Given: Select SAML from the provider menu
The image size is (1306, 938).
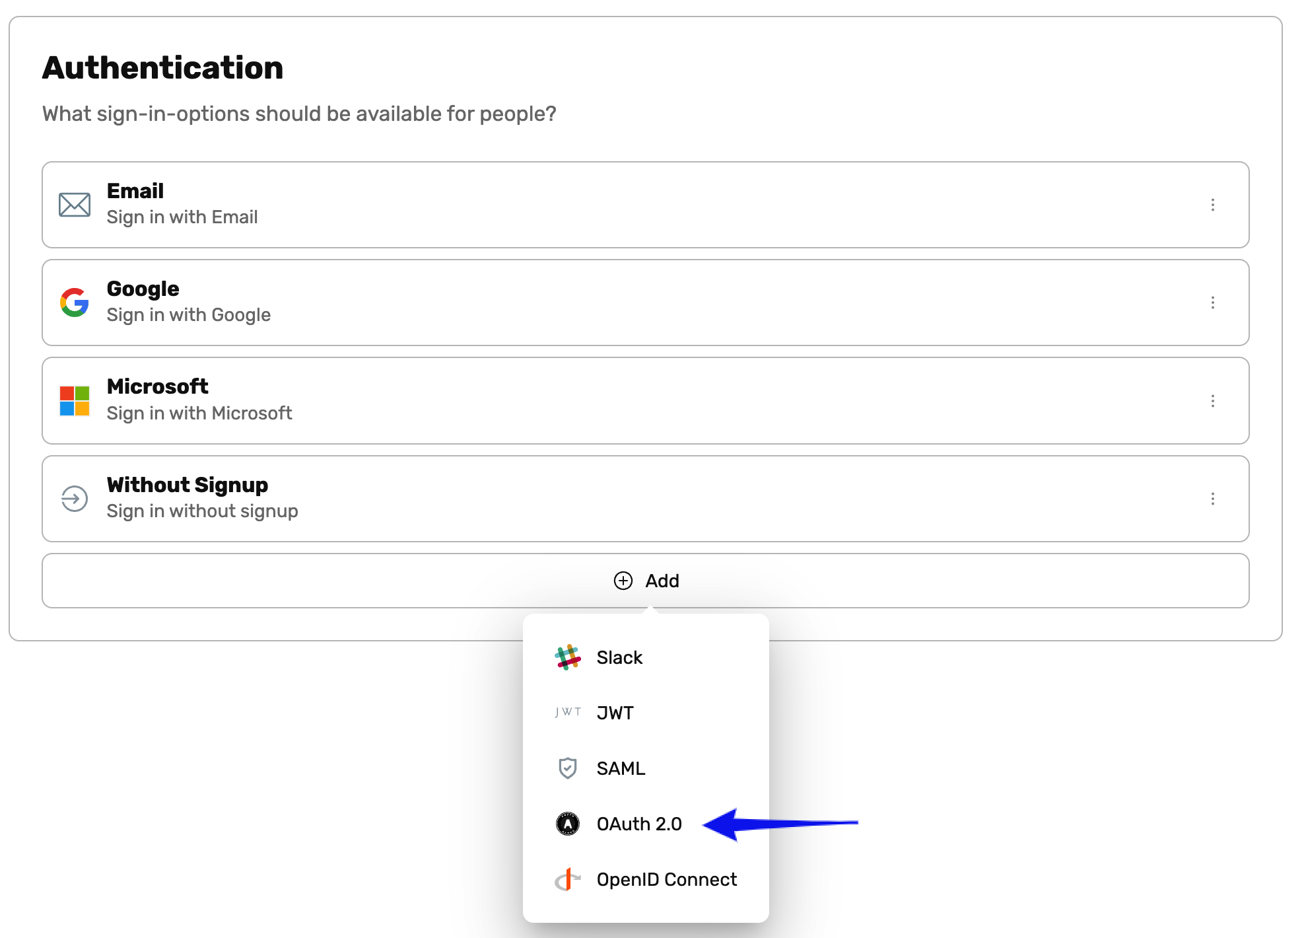Looking at the screenshot, I should tap(621, 768).
